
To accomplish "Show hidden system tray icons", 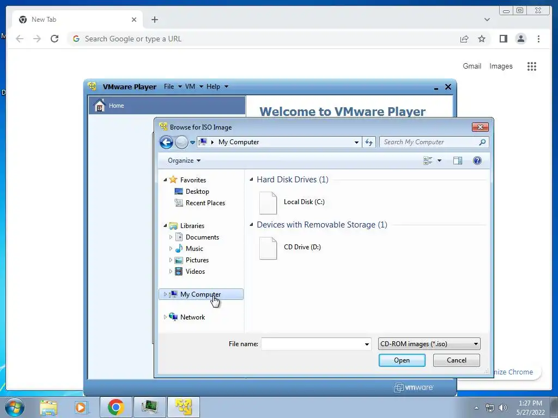I will [476, 408].
